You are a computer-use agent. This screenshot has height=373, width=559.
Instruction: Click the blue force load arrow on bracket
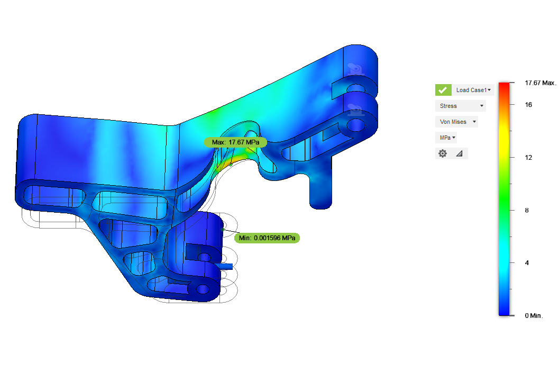tap(224, 266)
